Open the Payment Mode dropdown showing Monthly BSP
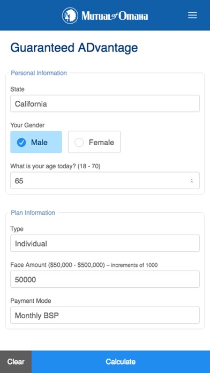The width and height of the screenshot is (210, 373). (x=105, y=315)
